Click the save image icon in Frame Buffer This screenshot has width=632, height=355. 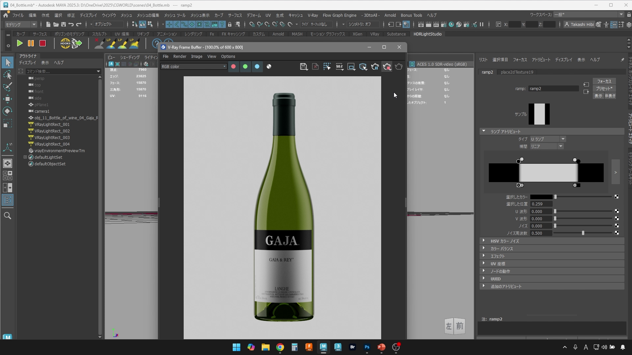pyautogui.click(x=303, y=67)
